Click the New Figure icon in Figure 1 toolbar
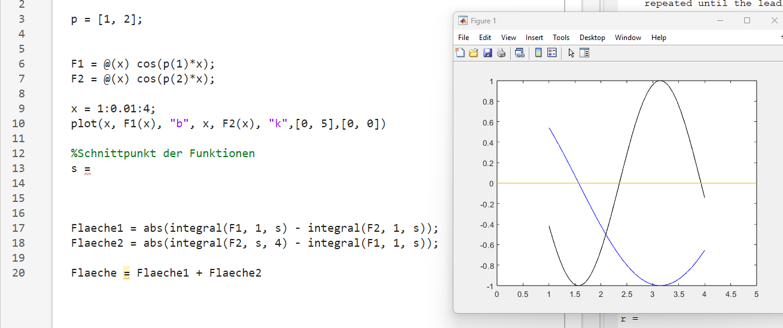Viewport: 783px width, 328px height. pyautogui.click(x=460, y=53)
